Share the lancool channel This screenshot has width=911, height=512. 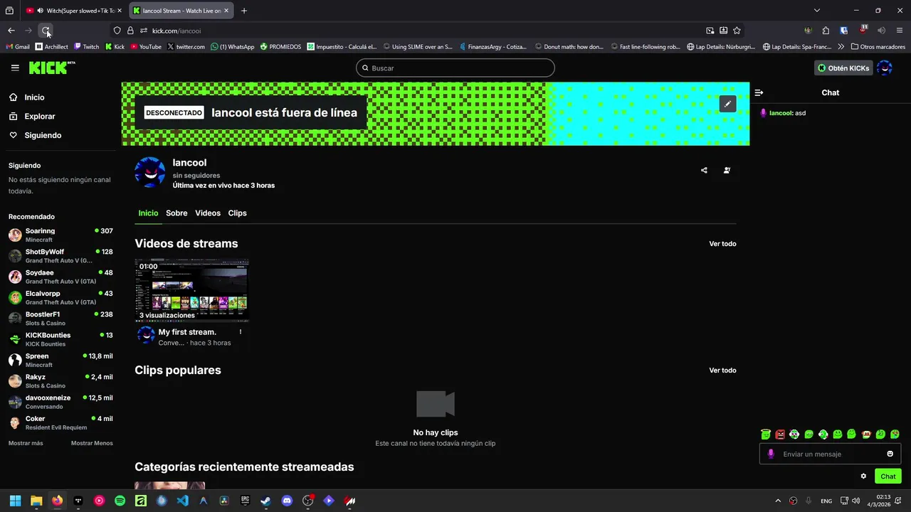pos(704,170)
